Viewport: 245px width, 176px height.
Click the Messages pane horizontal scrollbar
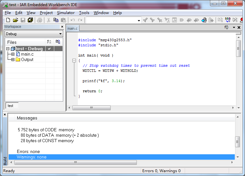(75, 162)
